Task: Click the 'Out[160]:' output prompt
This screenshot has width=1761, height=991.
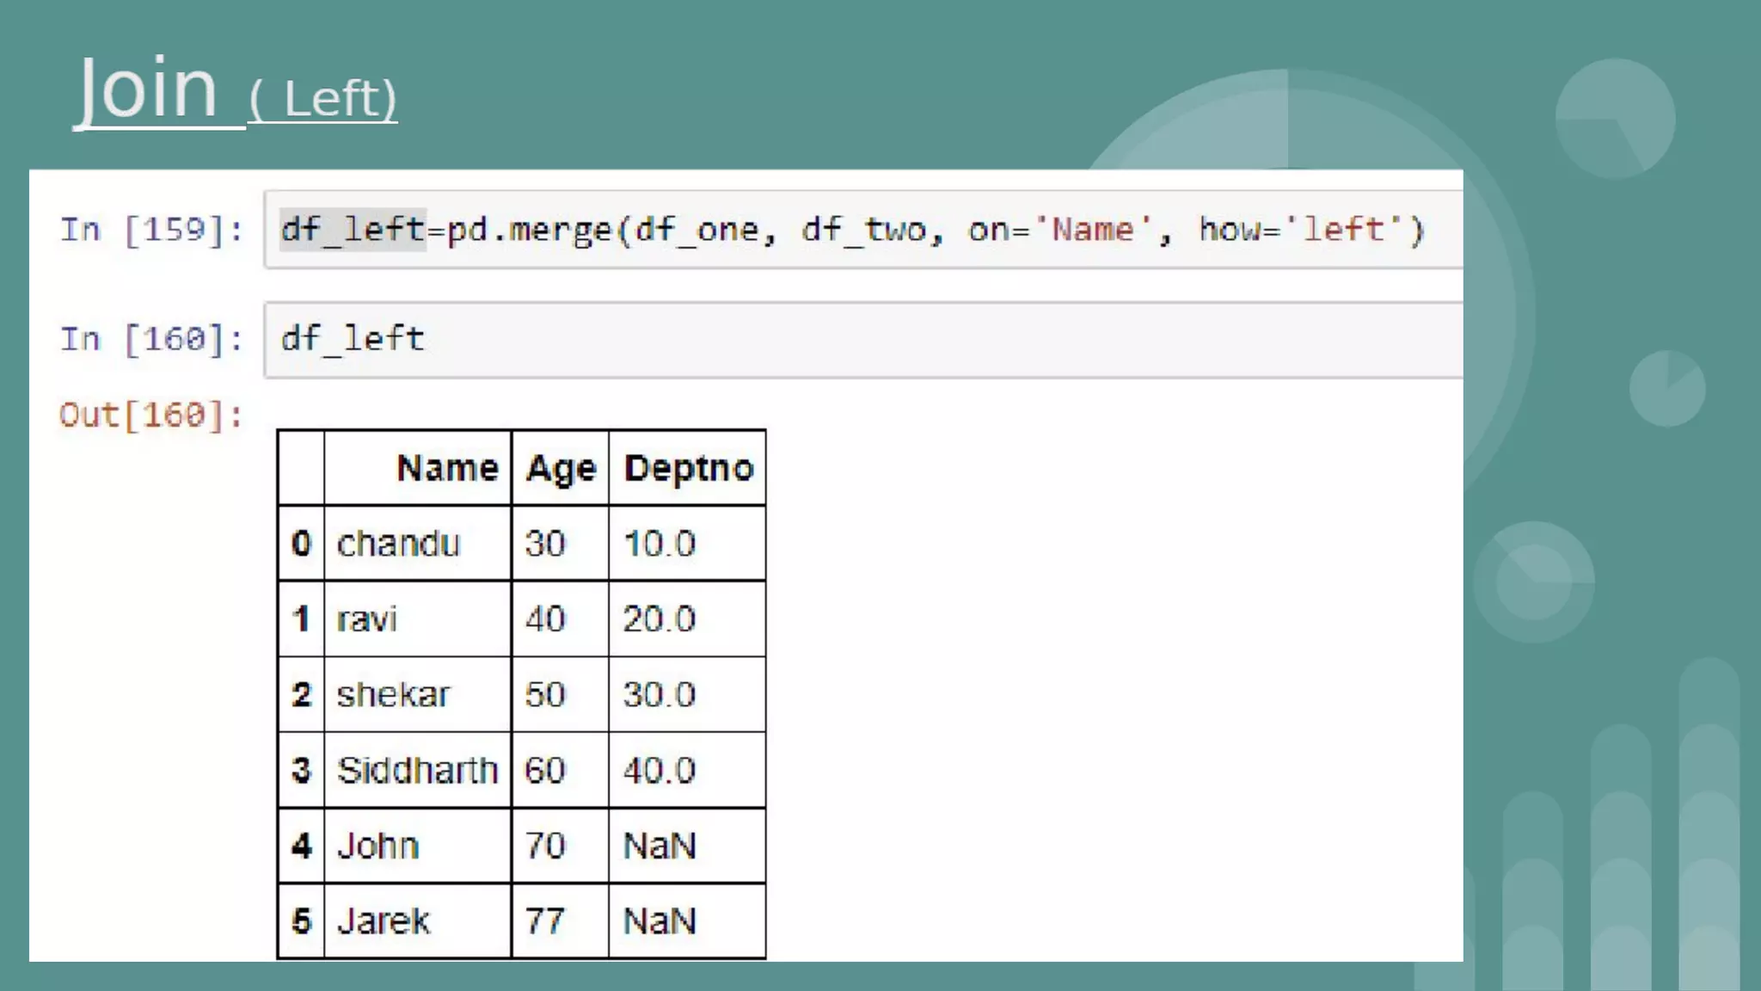Action: (151, 415)
